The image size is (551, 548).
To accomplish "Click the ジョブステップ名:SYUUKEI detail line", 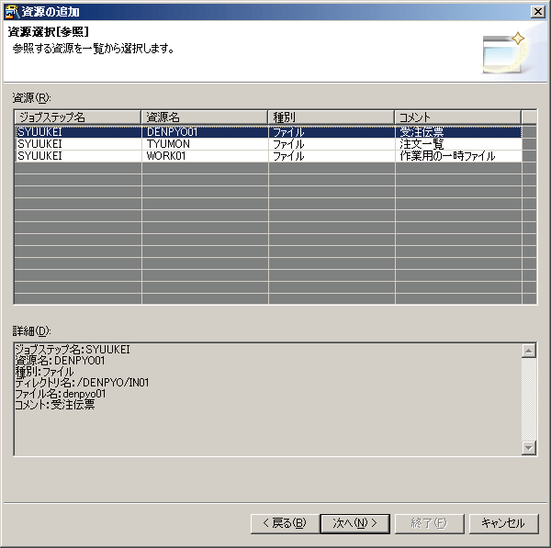I will [73, 350].
